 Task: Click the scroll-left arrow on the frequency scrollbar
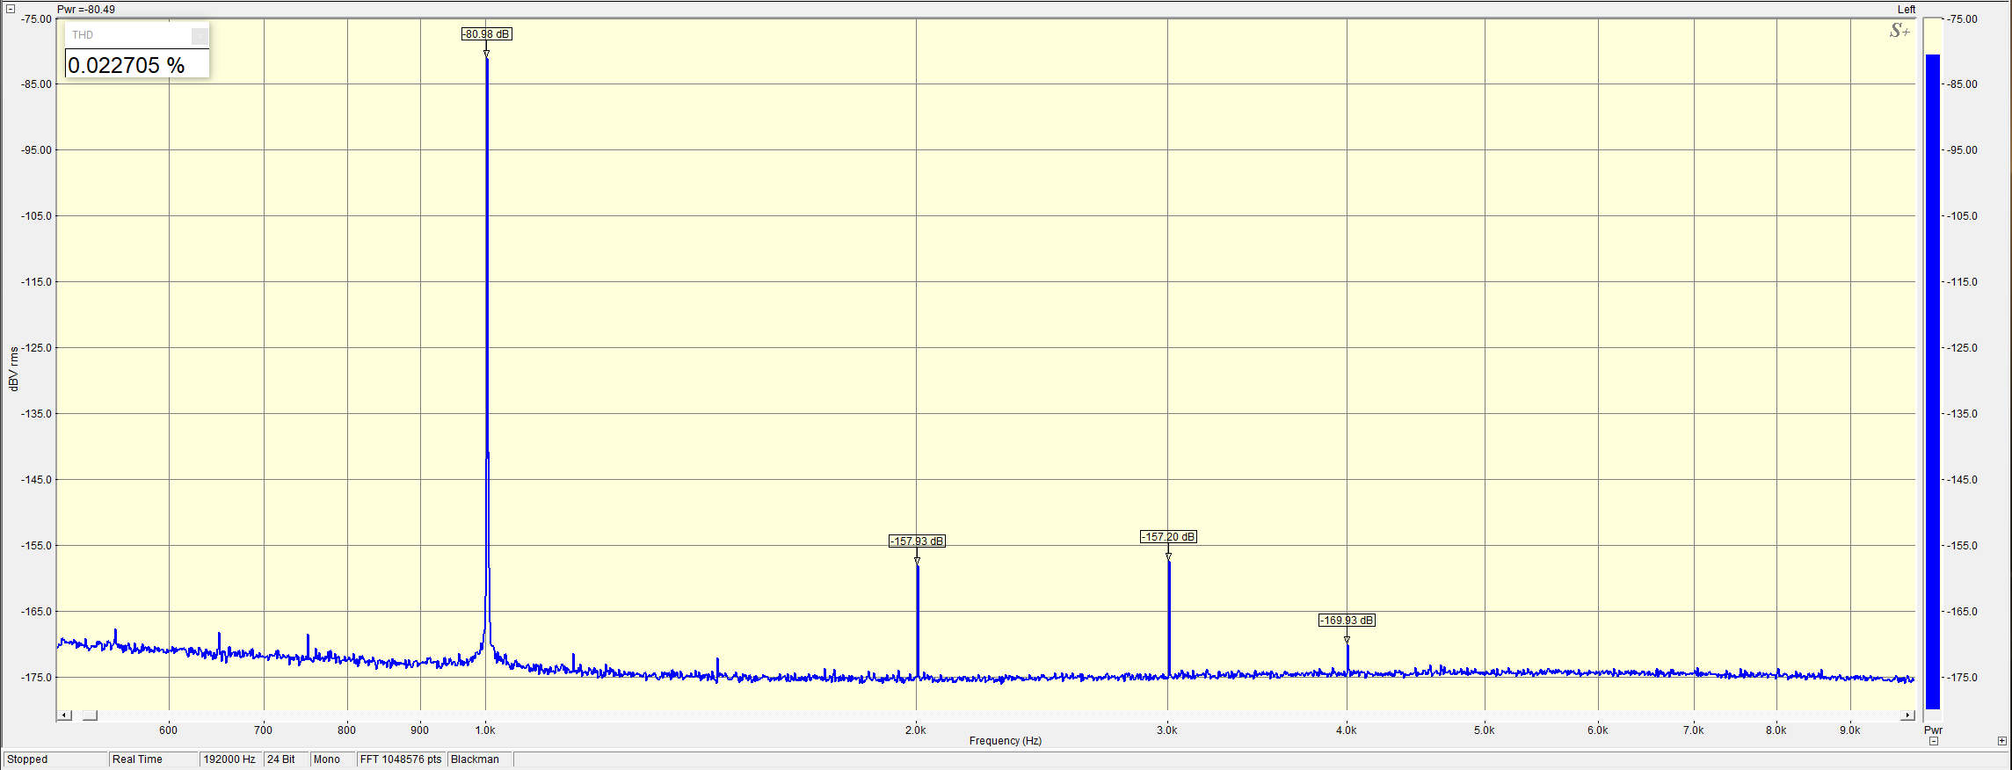63,716
